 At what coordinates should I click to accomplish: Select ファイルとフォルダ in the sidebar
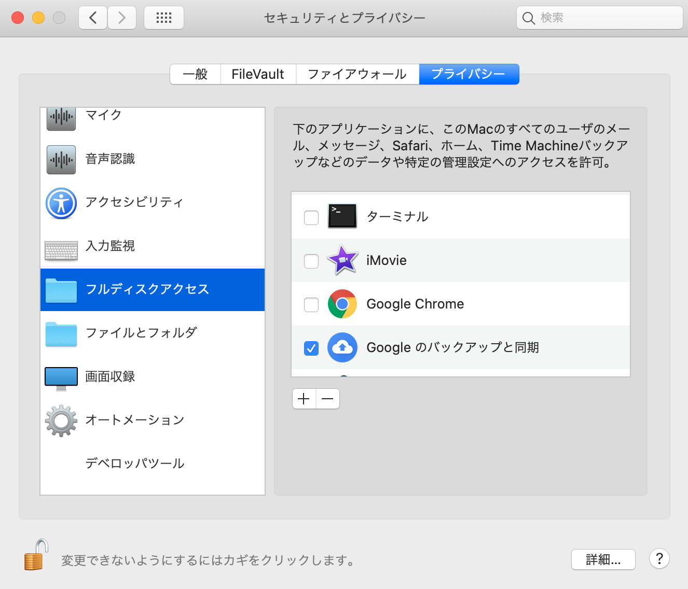tap(153, 333)
